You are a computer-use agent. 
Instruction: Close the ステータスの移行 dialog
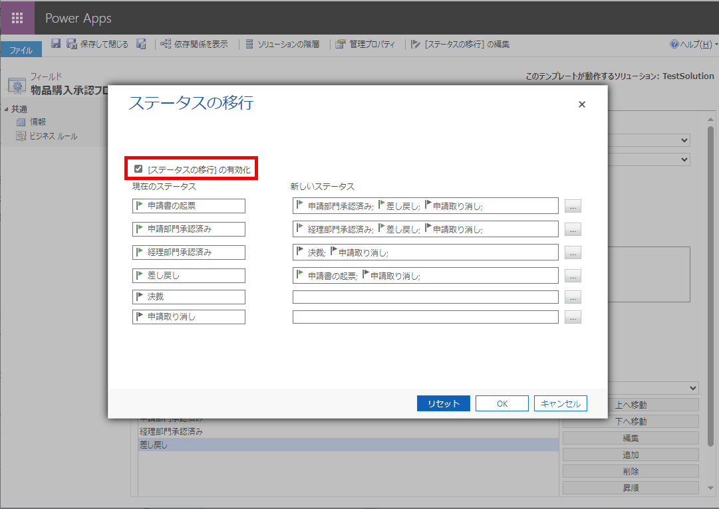coord(581,104)
